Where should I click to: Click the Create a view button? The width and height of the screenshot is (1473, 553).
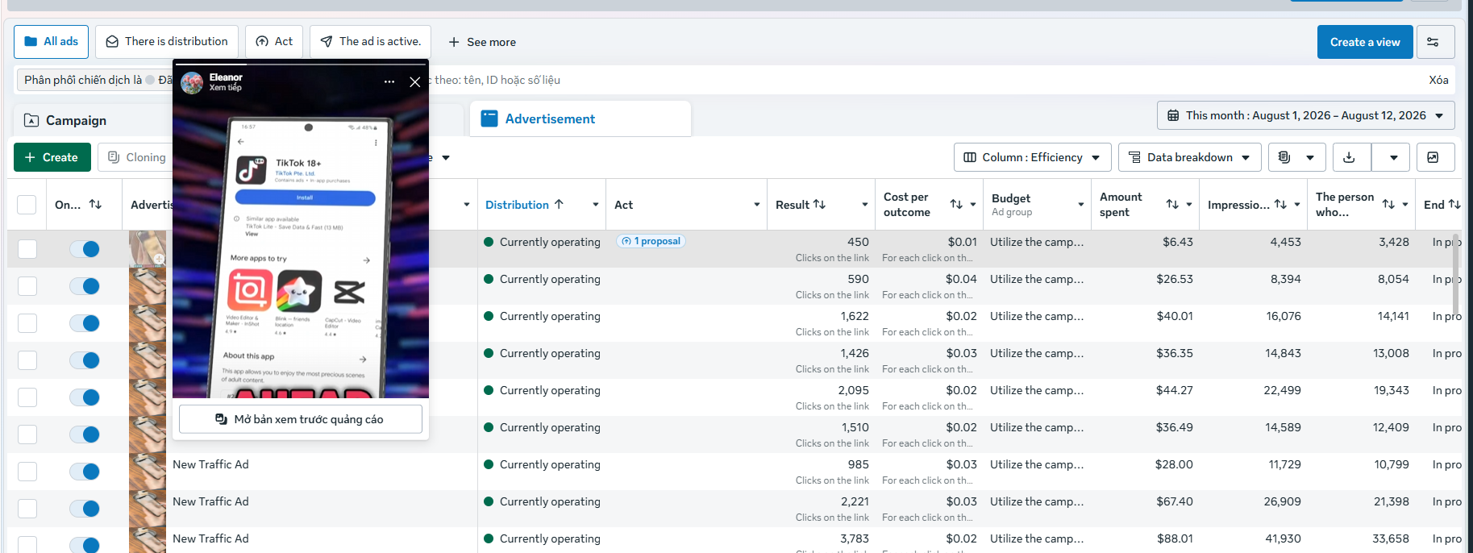click(x=1365, y=42)
